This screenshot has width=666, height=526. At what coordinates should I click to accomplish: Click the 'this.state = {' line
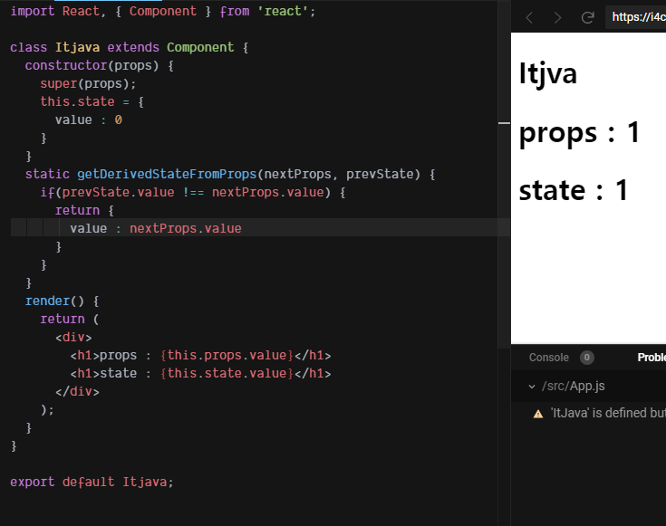point(92,102)
